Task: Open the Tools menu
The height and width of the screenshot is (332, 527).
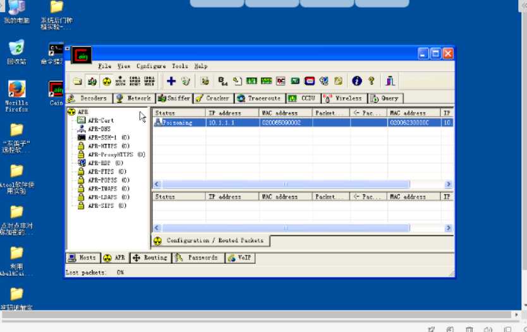Action: pos(180,66)
